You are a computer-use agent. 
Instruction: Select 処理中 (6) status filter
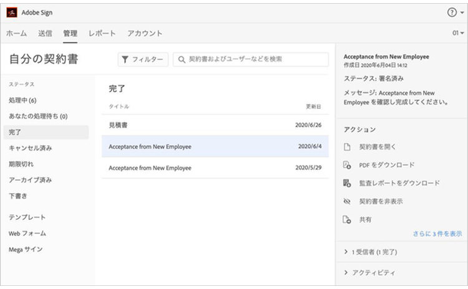[x=22, y=100]
